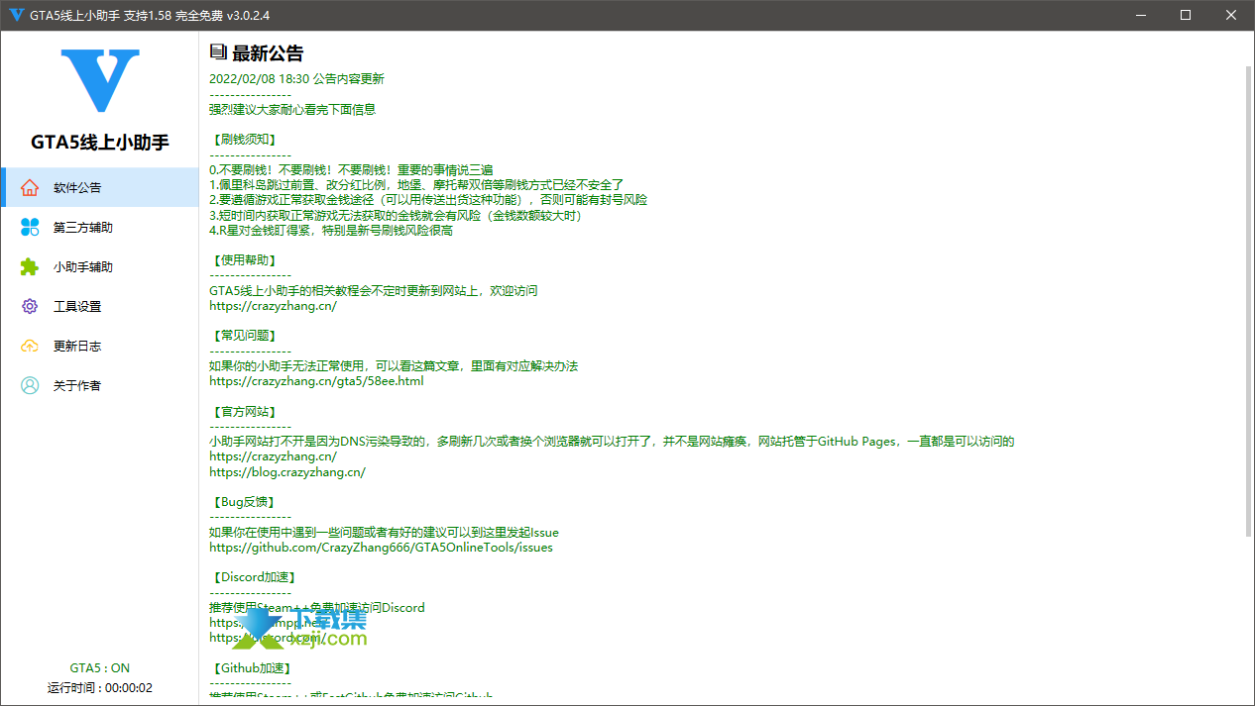The image size is (1255, 706).
Task: Go to the 关于作者 page
Action: [99, 385]
